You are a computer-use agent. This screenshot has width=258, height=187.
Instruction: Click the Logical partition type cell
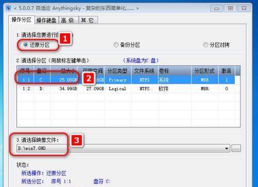118,89
